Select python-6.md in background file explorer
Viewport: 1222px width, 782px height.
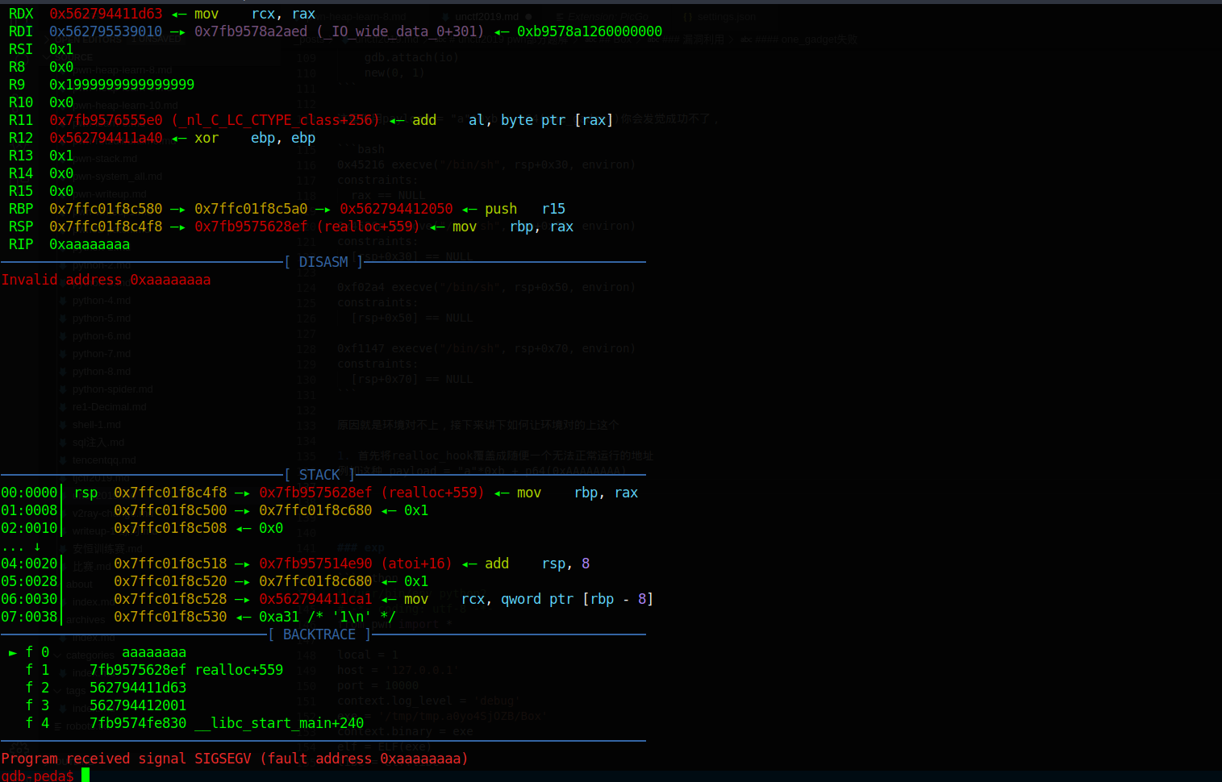click(x=101, y=336)
